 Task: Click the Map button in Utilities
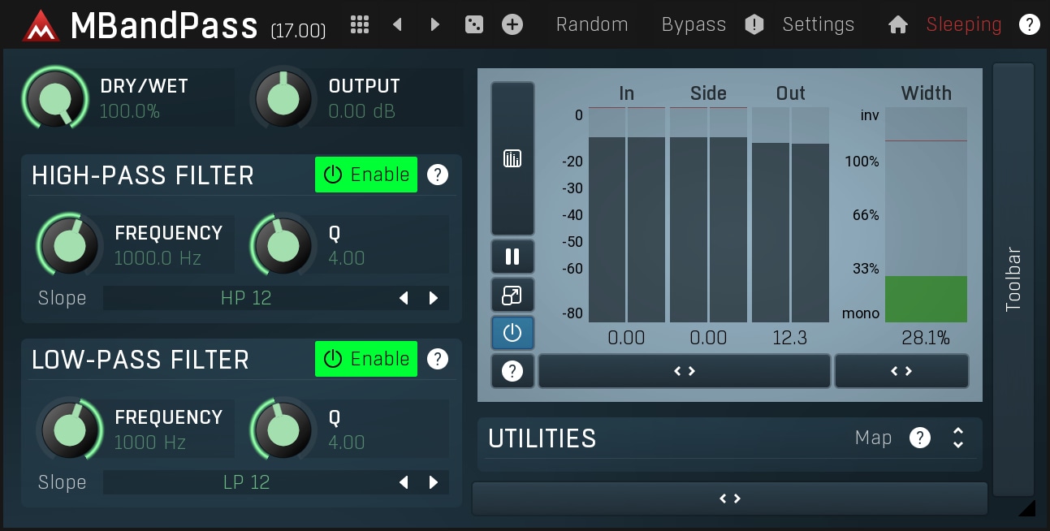coord(874,438)
